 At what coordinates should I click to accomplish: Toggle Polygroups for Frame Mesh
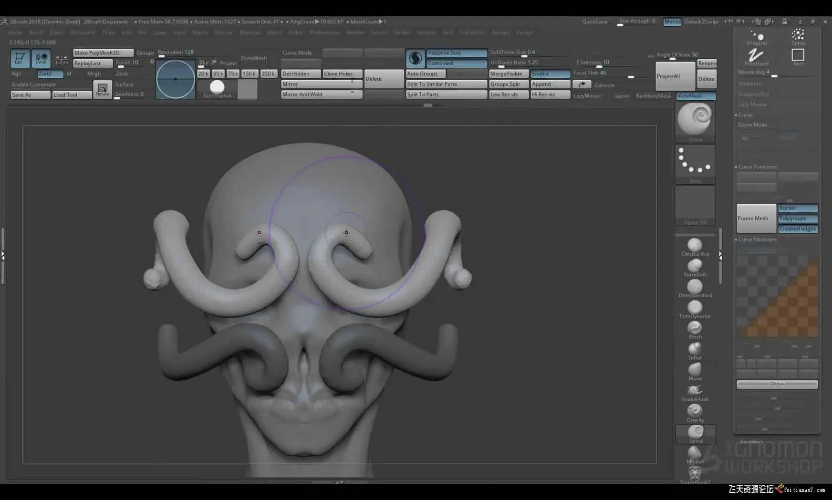click(798, 219)
